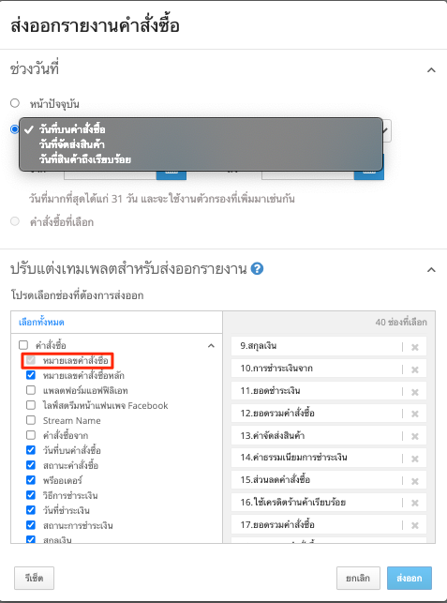This screenshot has height=603, width=447.
Task: Collapse the ช่วงวันที่ section chevron
Action: tap(431, 70)
